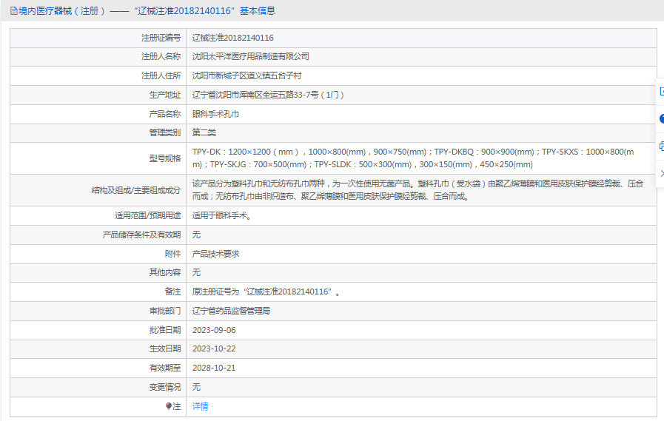Click approving department 辽宁省药品监督管理局
This screenshot has width=664, height=421.
coord(231,311)
